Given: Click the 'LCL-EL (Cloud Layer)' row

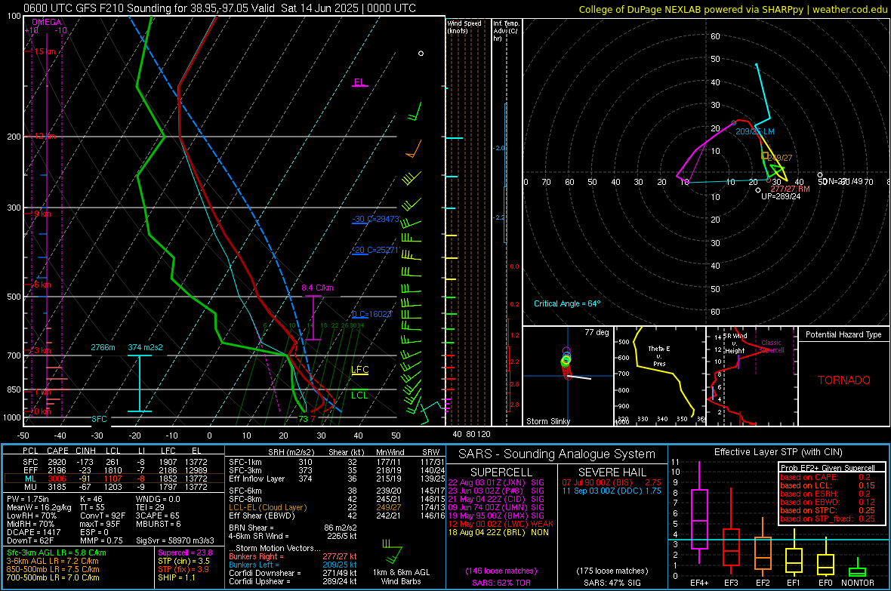Looking at the screenshot, I should (x=337, y=507).
